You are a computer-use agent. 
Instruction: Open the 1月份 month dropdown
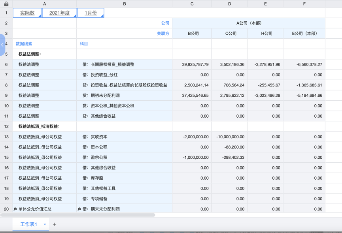pos(91,13)
